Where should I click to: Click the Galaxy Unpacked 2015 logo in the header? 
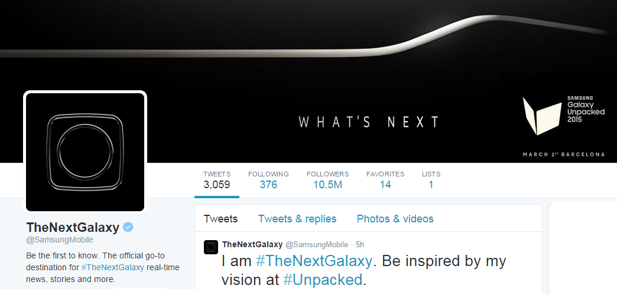coord(563,116)
